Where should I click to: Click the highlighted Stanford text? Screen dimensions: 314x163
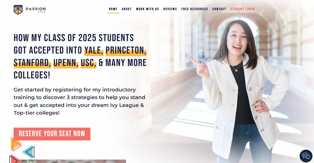point(32,63)
